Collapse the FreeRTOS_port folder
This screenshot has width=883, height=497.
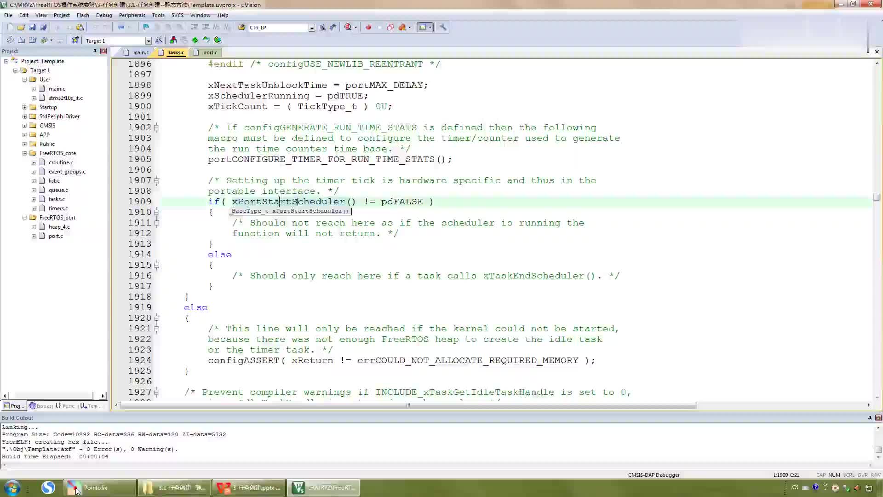point(24,218)
